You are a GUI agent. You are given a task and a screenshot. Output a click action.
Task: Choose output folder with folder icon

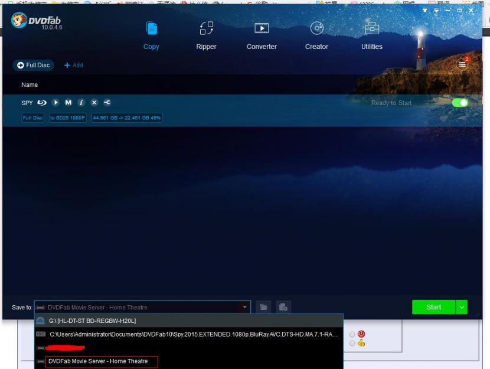tap(263, 307)
